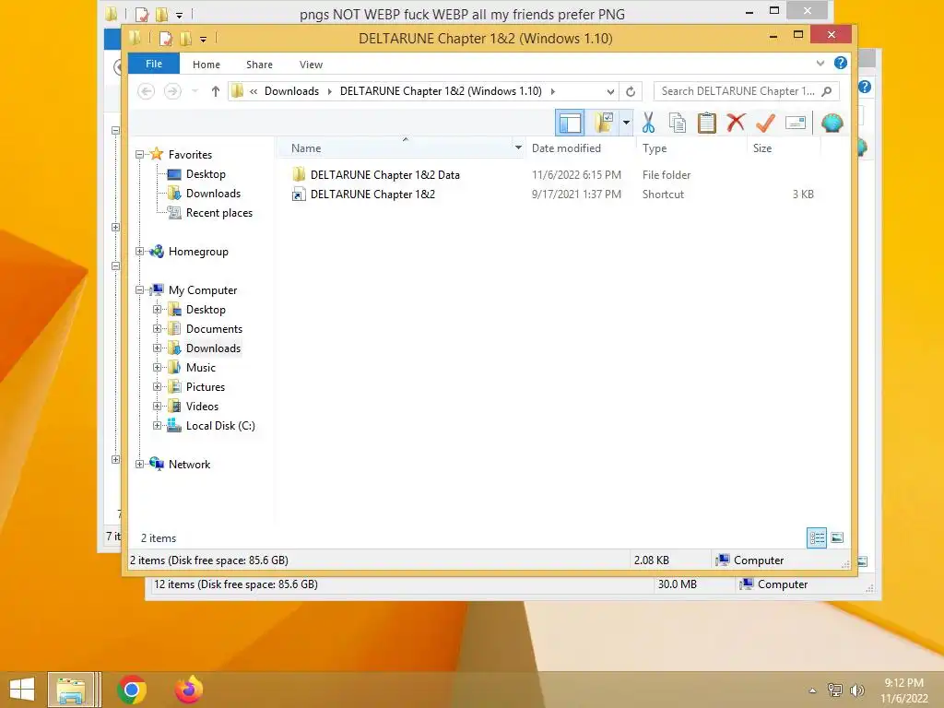The width and height of the screenshot is (944, 708).
Task: Click the Copy pages icon in toolbar
Action: point(678,123)
